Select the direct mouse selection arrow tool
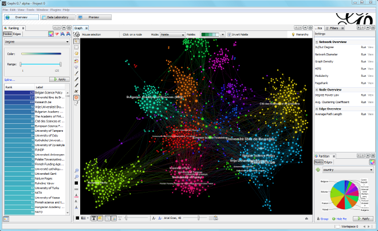378x231 pixels. pos(76,41)
